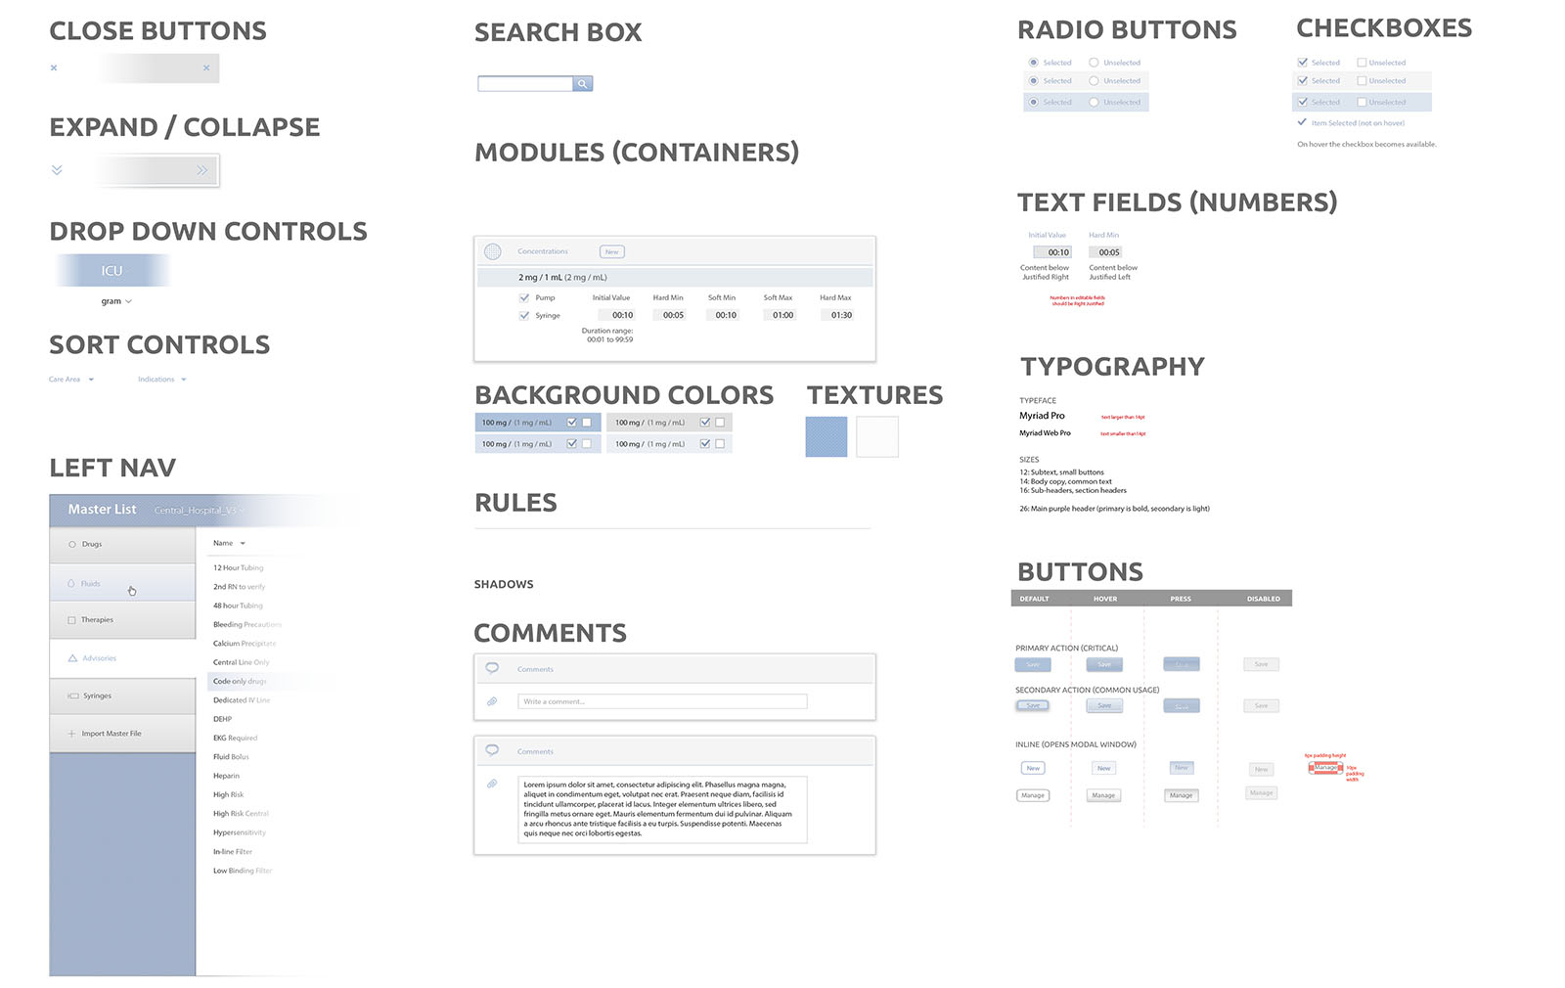
Task: Click the Fluids droplet icon
Action: [71, 582]
